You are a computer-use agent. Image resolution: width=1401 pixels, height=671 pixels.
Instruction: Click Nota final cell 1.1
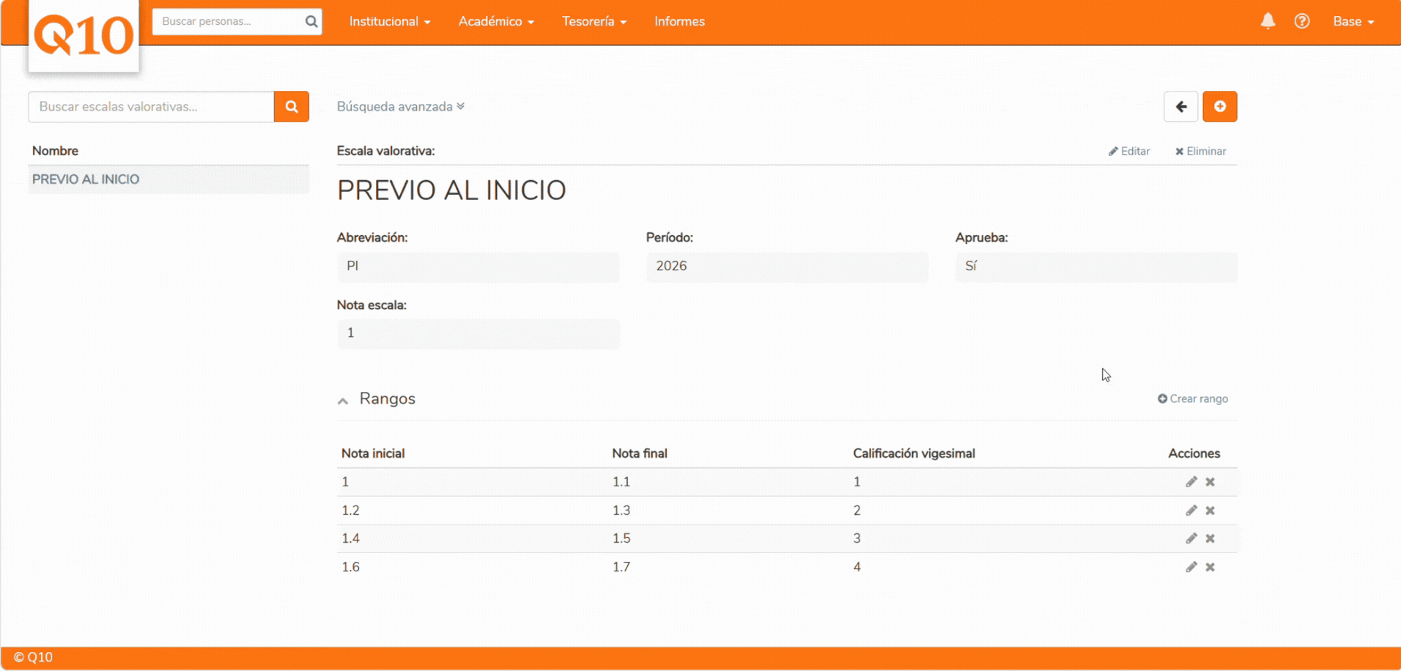tap(621, 482)
